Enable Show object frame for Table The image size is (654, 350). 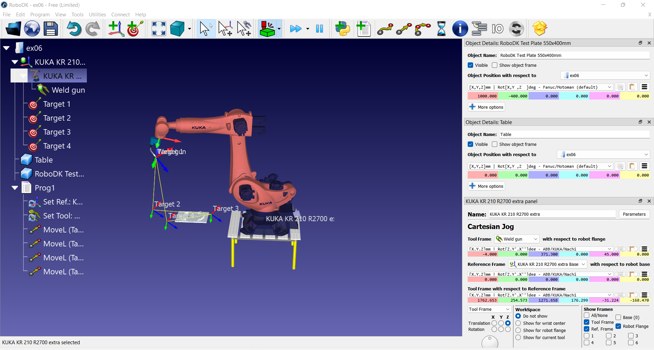[x=495, y=144]
